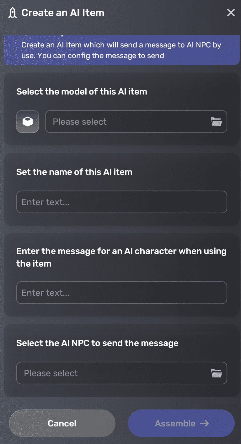Click the "Create an AI Item" title text
The height and width of the screenshot is (444, 241).
(x=63, y=13)
